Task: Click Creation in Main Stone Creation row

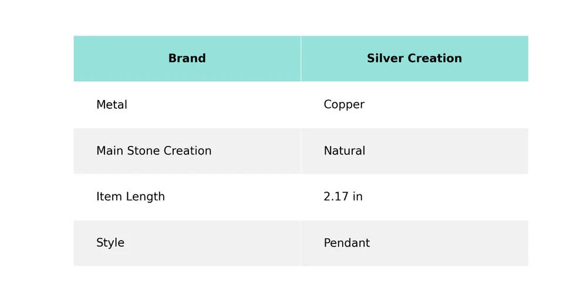Action: click(x=189, y=151)
